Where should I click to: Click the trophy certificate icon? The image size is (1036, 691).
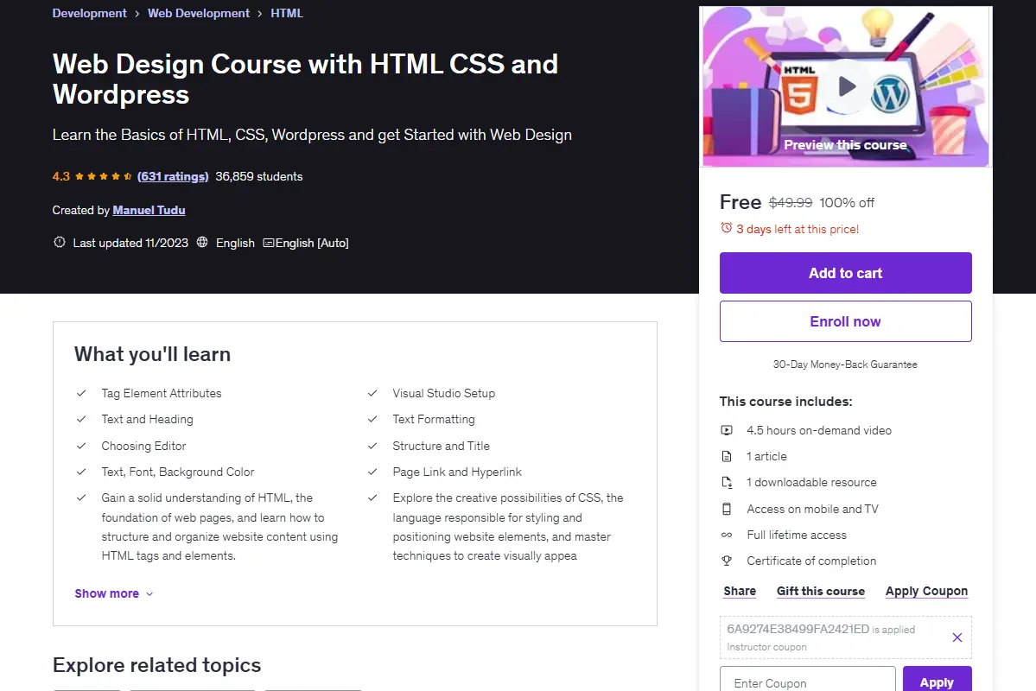[726, 561]
